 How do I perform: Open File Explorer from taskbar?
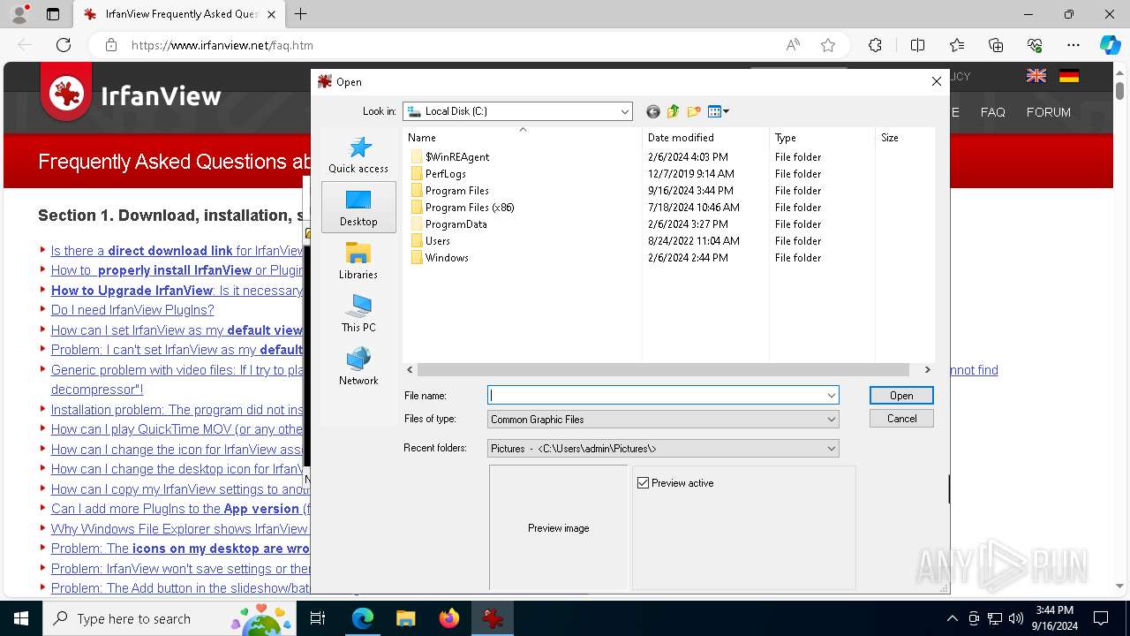click(x=405, y=618)
